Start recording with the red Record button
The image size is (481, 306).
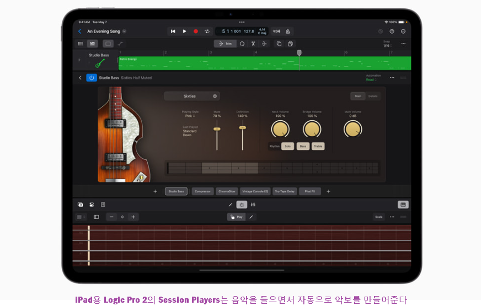[196, 31]
